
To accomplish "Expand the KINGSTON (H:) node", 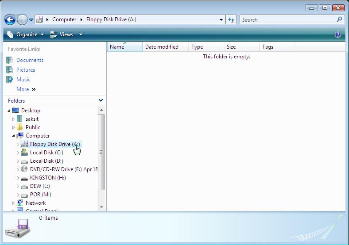I will 18,178.
